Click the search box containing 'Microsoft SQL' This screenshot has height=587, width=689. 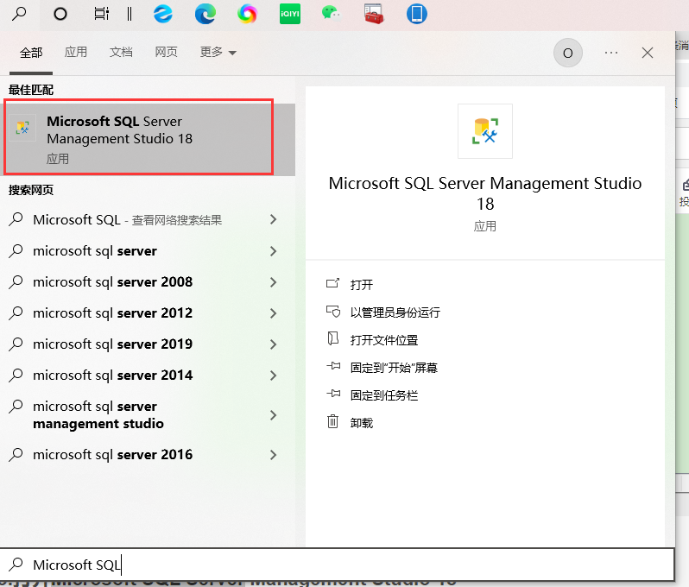click(337, 565)
